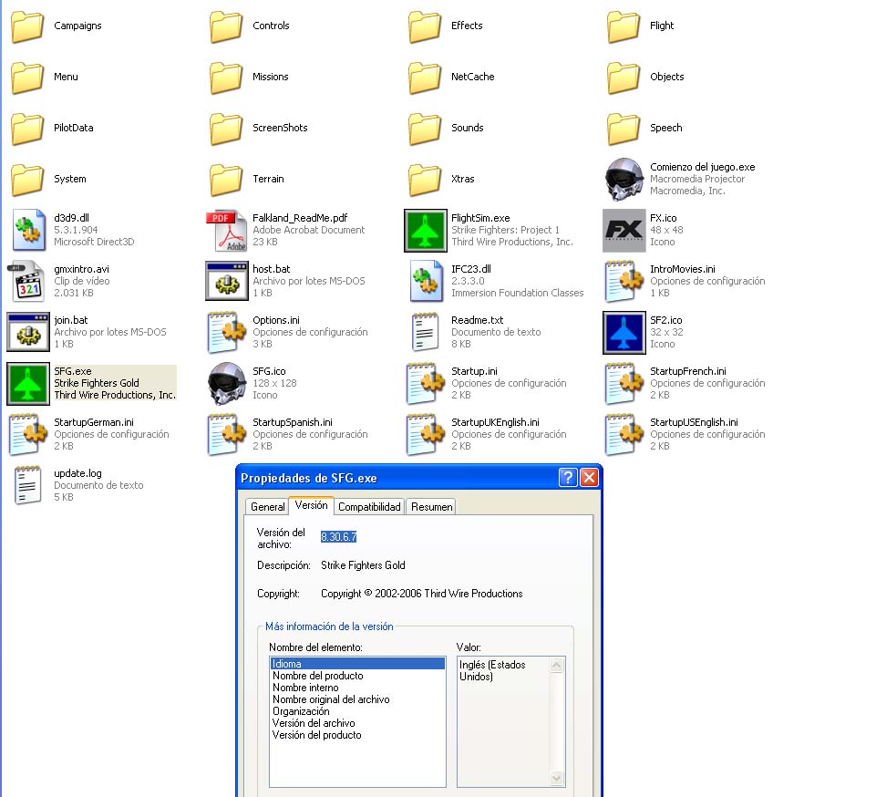Select the Menu folder icon

(x=27, y=78)
